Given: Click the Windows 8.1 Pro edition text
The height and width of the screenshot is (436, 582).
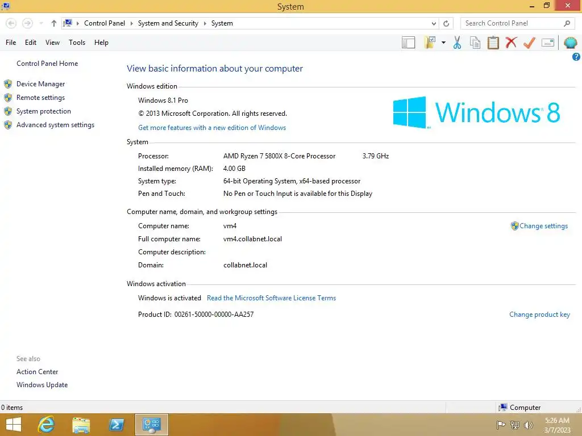Looking at the screenshot, I should point(163,100).
